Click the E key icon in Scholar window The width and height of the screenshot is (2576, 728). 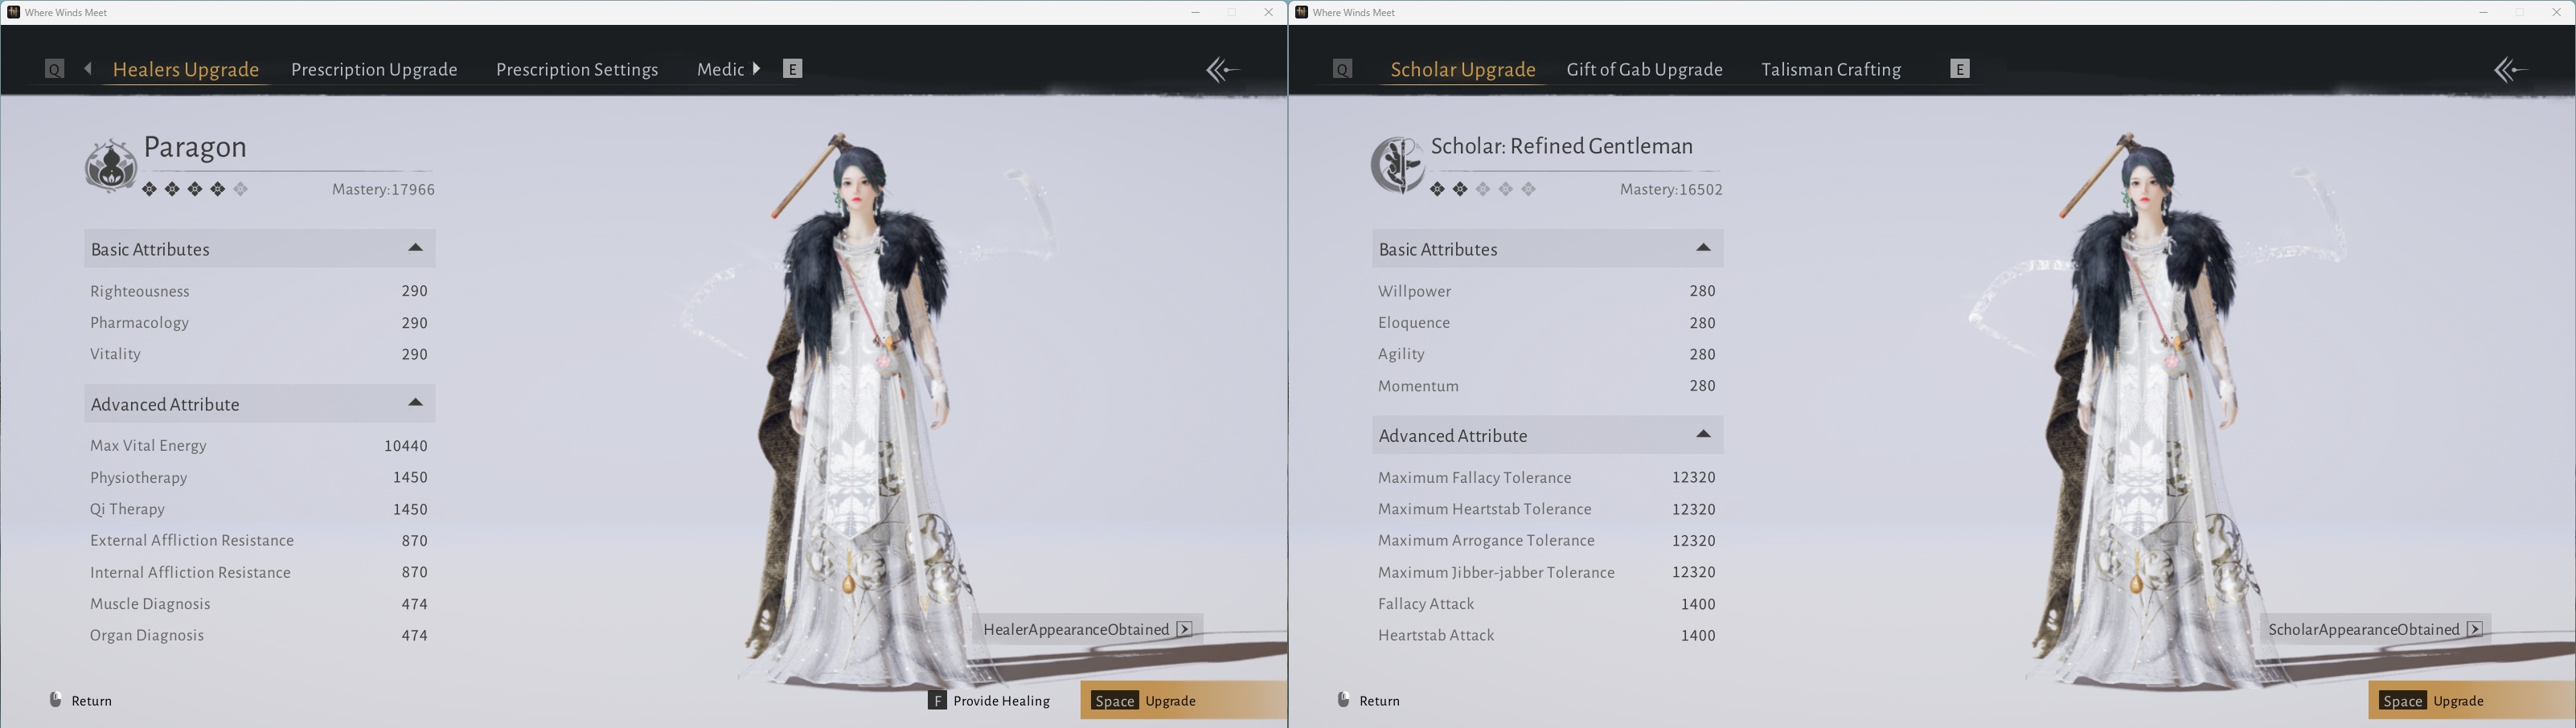coord(1960,69)
